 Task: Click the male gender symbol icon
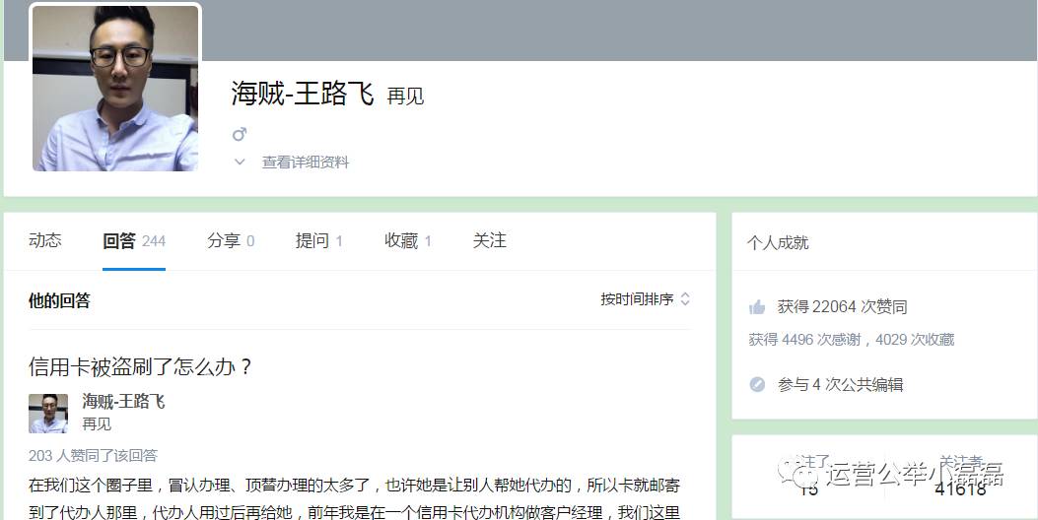click(240, 134)
